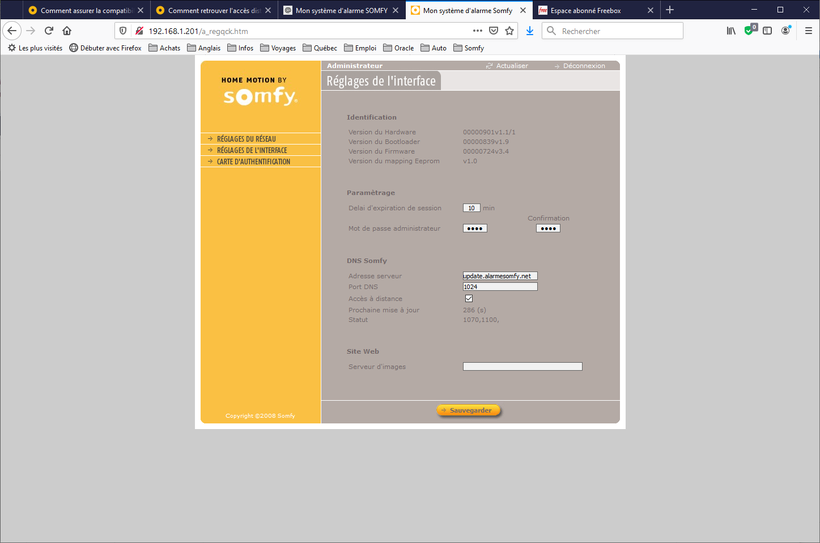Show the Library bookmarks and history icon
This screenshot has height=543, width=820.
(731, 31)
